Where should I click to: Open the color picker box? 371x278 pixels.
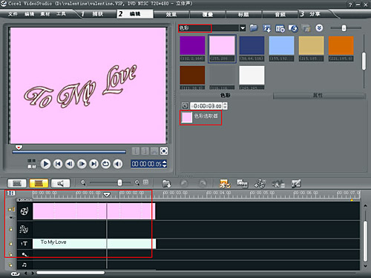click(187, 117)
